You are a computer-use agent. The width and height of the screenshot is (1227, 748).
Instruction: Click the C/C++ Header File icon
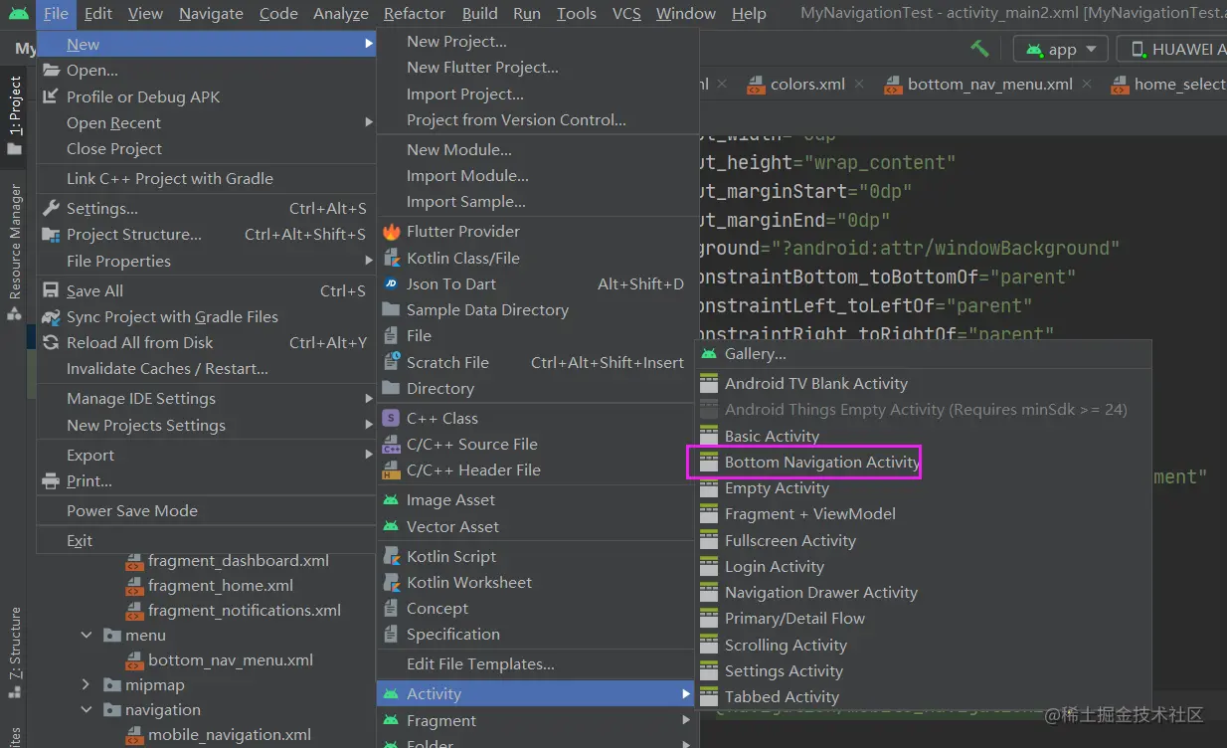(391, 469)
